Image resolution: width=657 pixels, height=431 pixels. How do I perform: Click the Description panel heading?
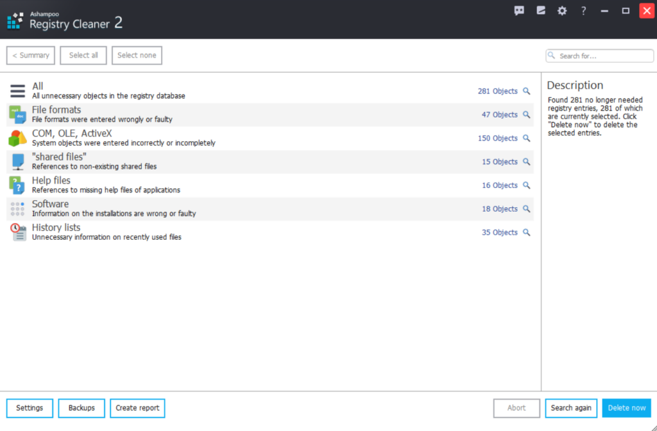tap(575, 85)
